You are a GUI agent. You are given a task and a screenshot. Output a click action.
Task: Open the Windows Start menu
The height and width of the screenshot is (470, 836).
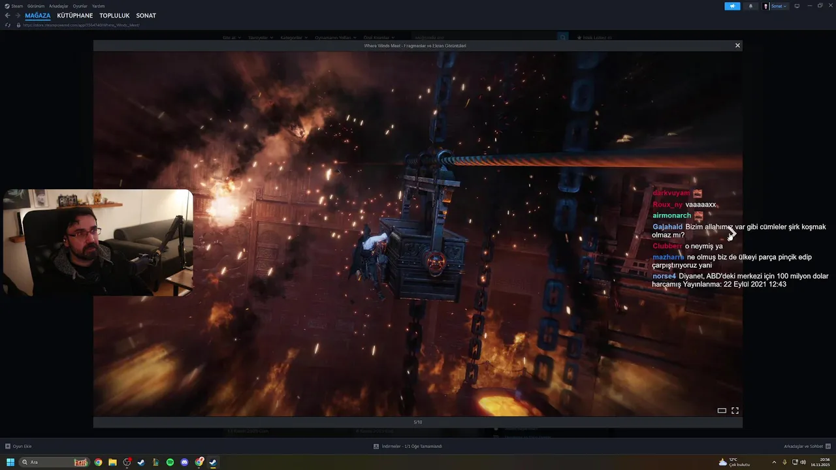point(10,462)
